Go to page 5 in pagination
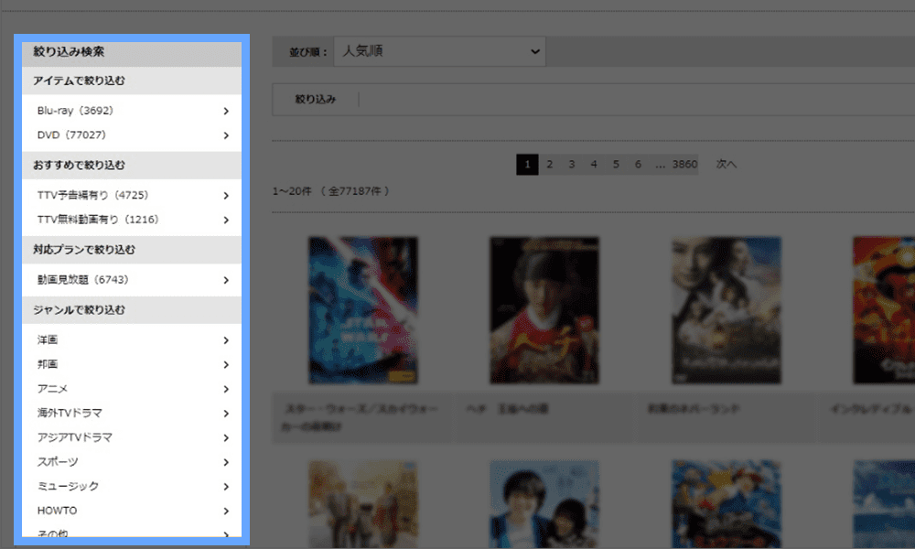This screenshot has width=915, height=549. click(616, 165)
